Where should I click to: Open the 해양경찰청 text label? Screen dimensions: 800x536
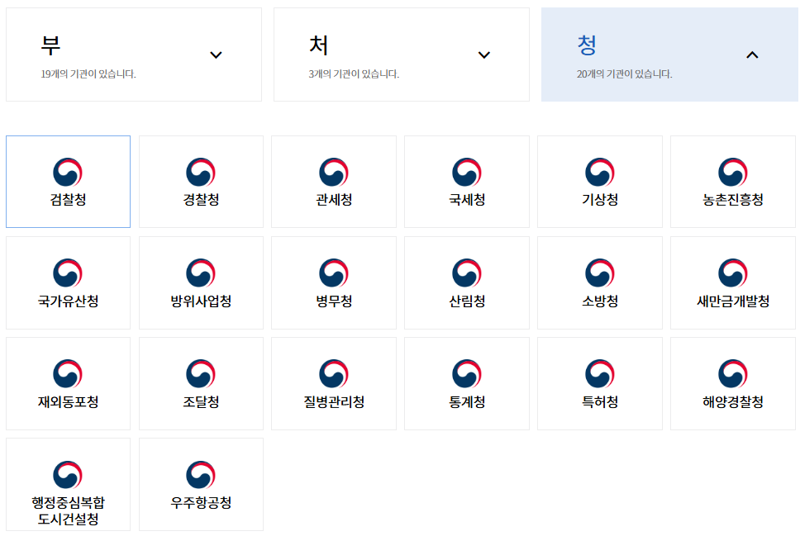733,402
